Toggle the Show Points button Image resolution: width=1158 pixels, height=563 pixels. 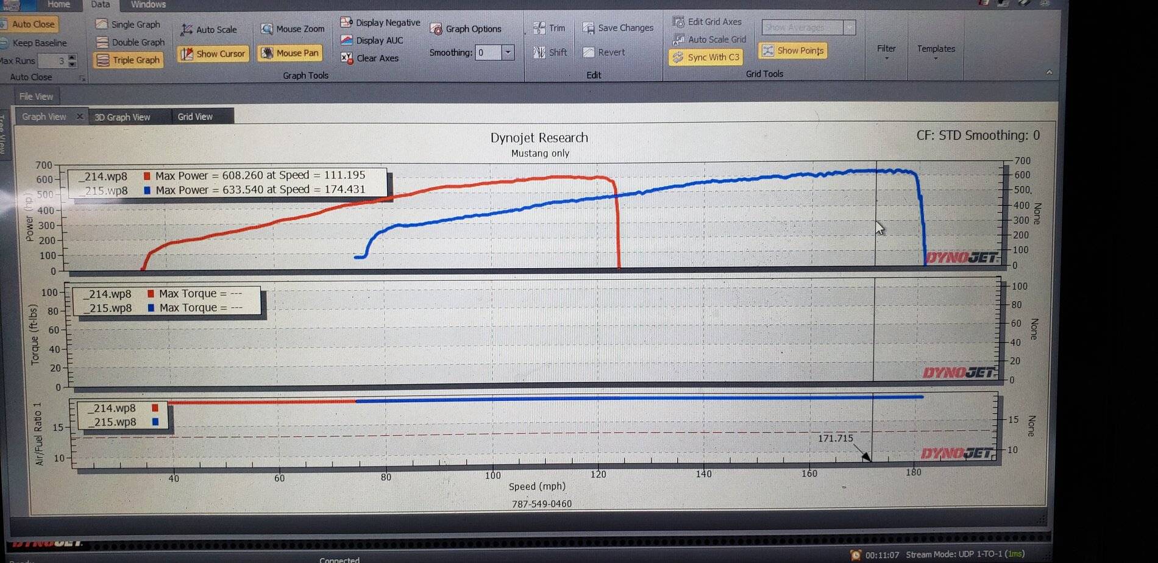[x=793, y=51]
